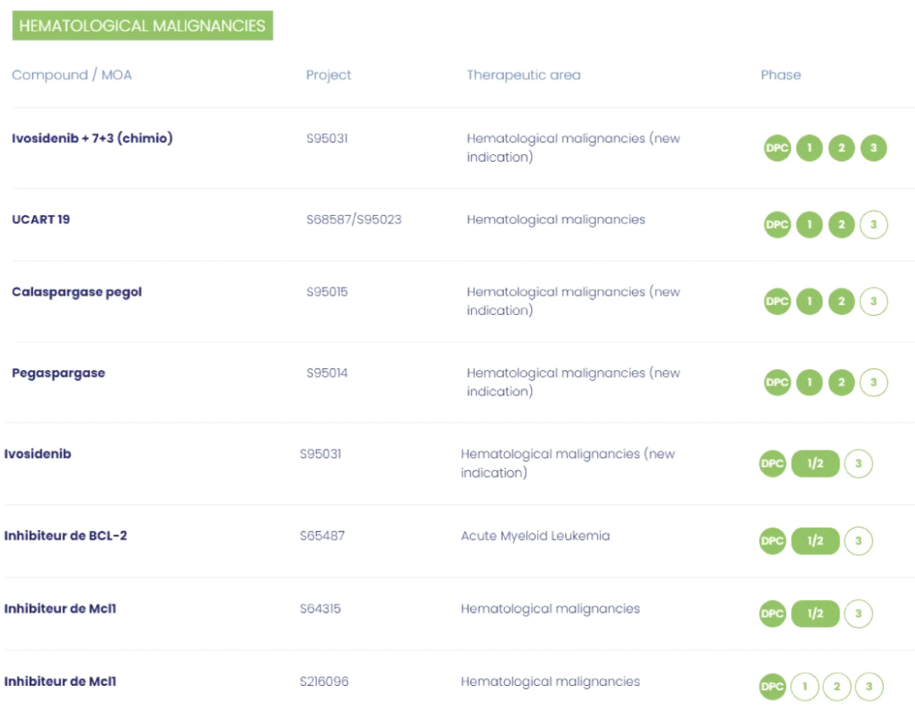Open the Calaspargase pegol compound entry
This screenshot has width=915, height=718.
[x=77, y=292]
